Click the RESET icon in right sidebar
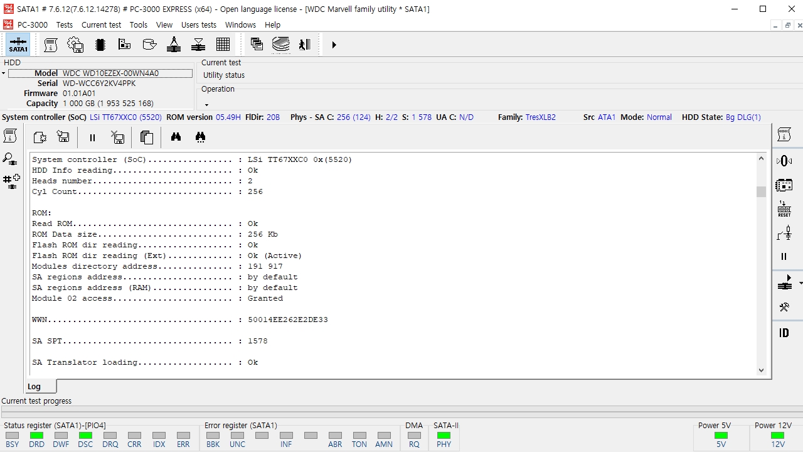Viewport: 803px width, 452px height. pos(784,209)
